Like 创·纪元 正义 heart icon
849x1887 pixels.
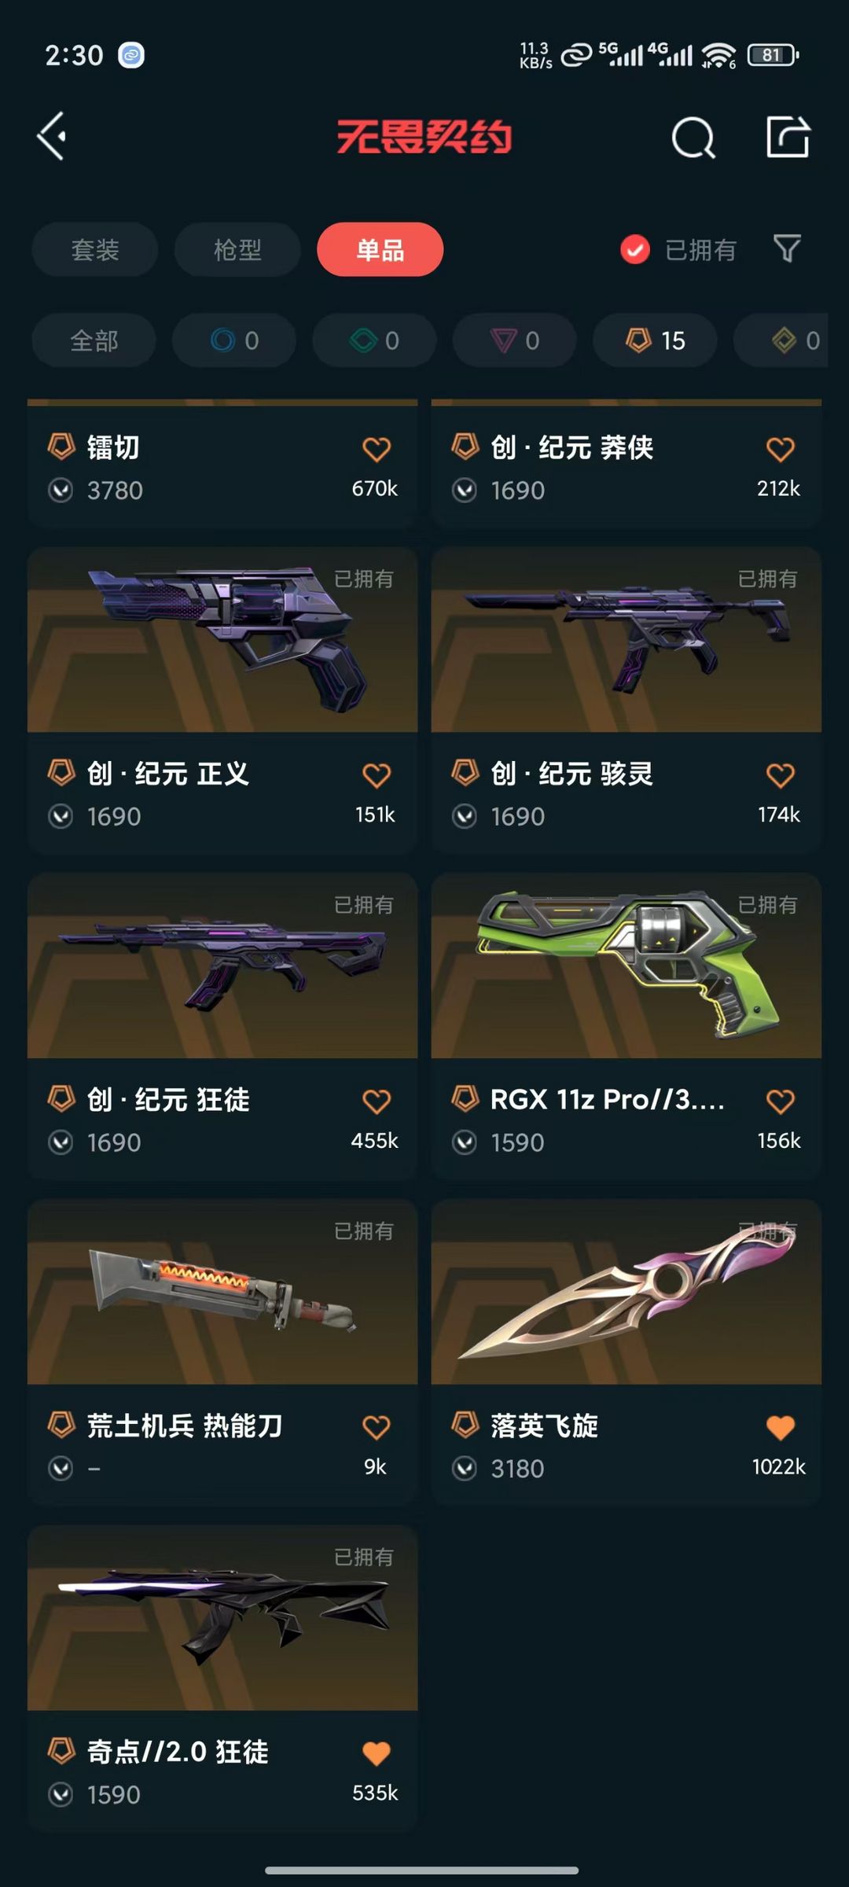pos(377,775)
